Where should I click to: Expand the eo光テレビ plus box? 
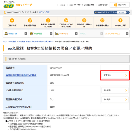(x=76, y=34)
